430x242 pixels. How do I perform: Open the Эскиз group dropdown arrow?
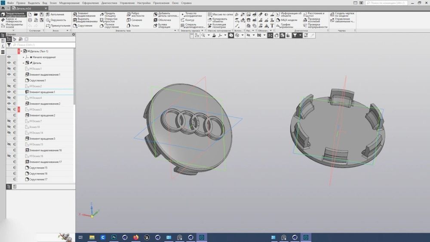[x=68, y=31]
